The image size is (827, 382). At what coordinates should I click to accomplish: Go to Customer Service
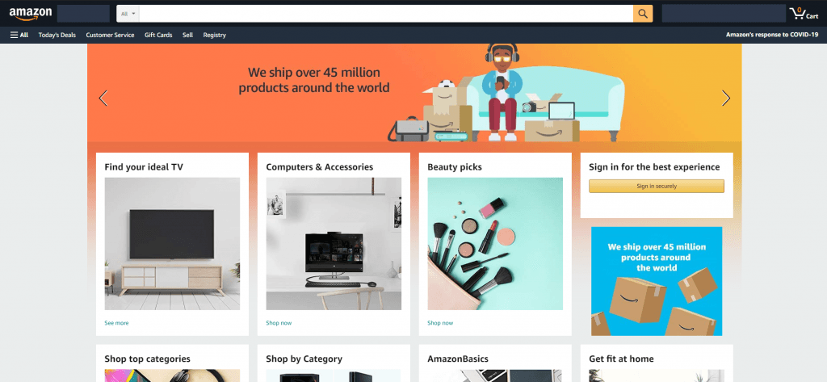coord(110,36)
